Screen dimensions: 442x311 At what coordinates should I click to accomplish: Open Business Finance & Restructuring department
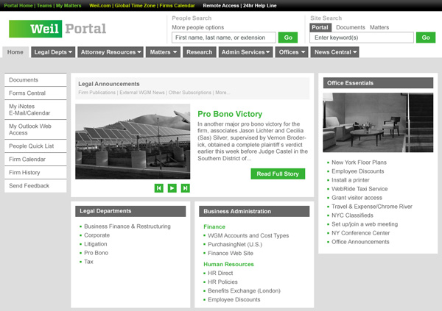pyautogui.click(x=127, y=226)
